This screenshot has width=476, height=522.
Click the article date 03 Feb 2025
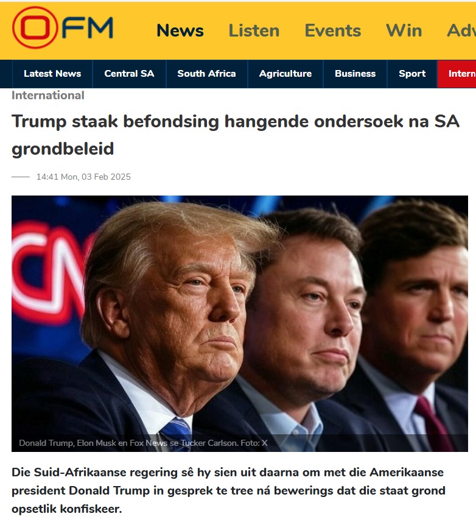click(x=83, y=177)
